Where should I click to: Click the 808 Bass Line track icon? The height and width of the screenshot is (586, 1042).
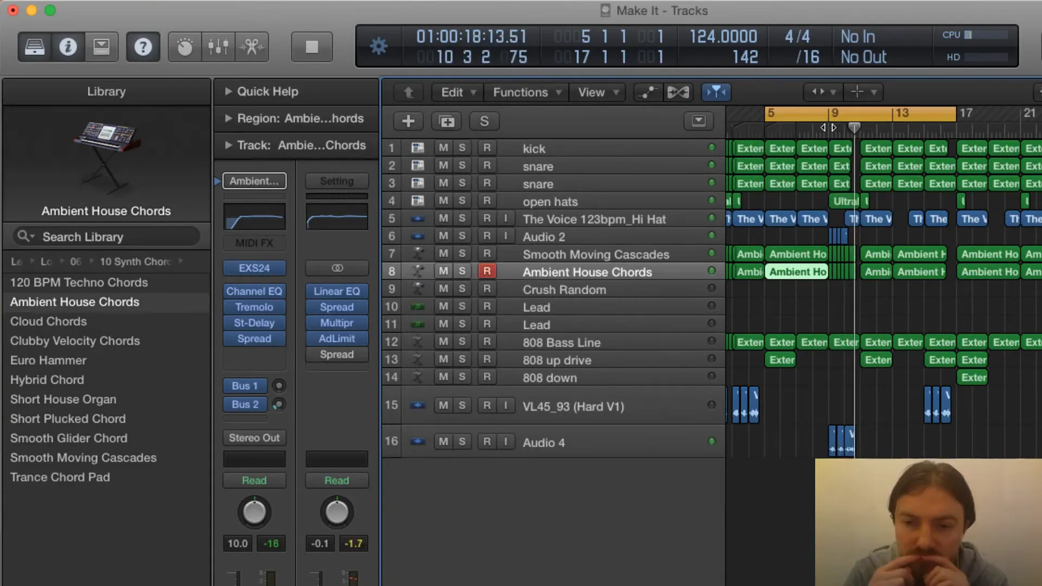[x=417, y=342]
